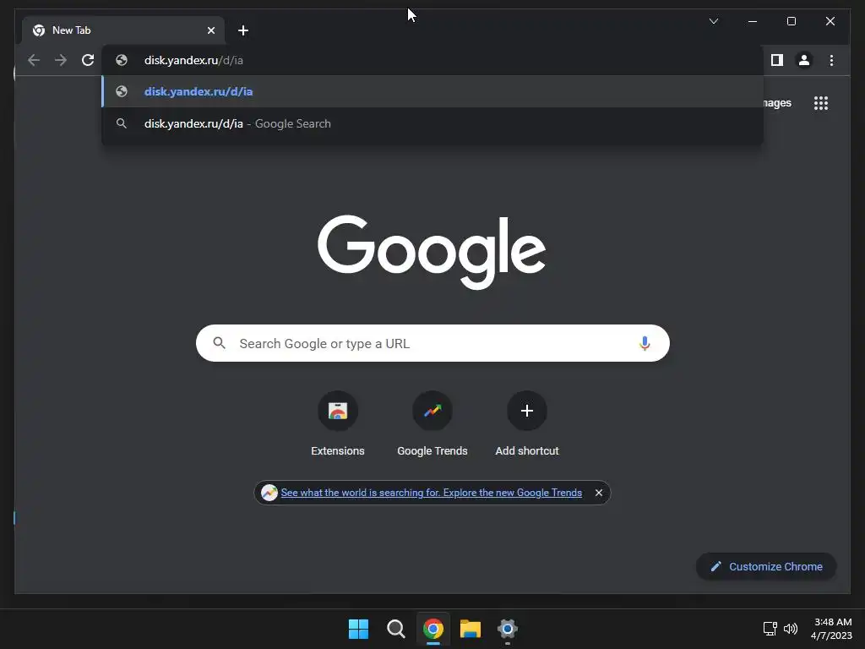
Task: Reload the current page
Action: point(88,60)
